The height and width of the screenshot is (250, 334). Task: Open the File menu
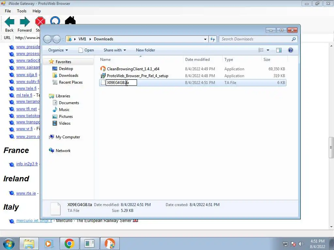coord(8,11)
